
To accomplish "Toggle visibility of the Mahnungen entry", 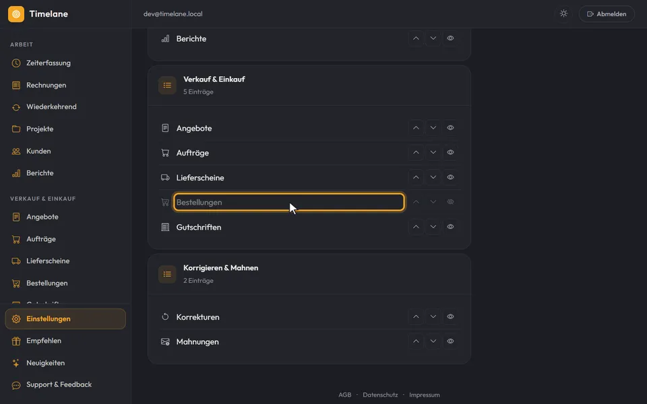I will [450, 341].
